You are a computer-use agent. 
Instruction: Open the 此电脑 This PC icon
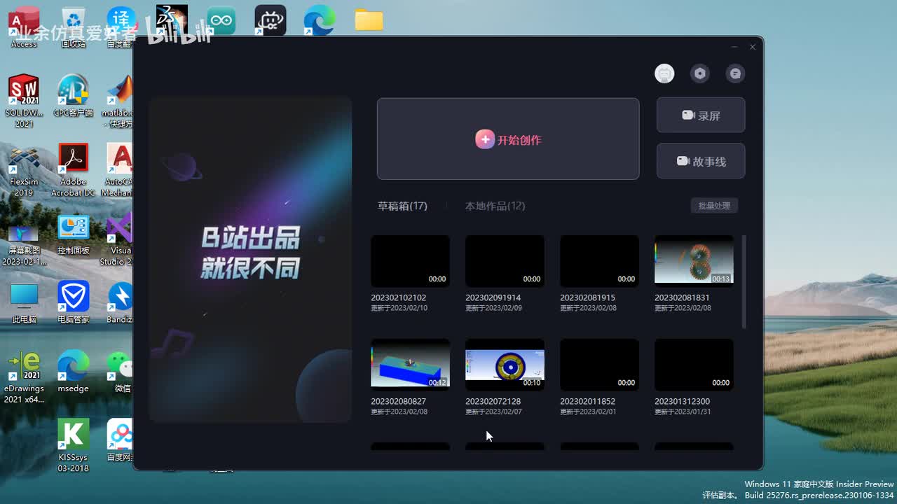24,303
